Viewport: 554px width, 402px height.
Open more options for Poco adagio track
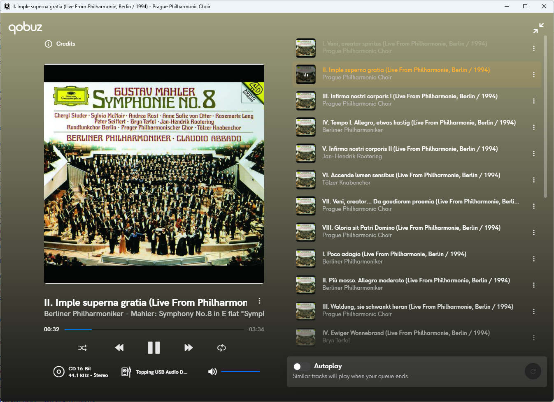(534, 259)
